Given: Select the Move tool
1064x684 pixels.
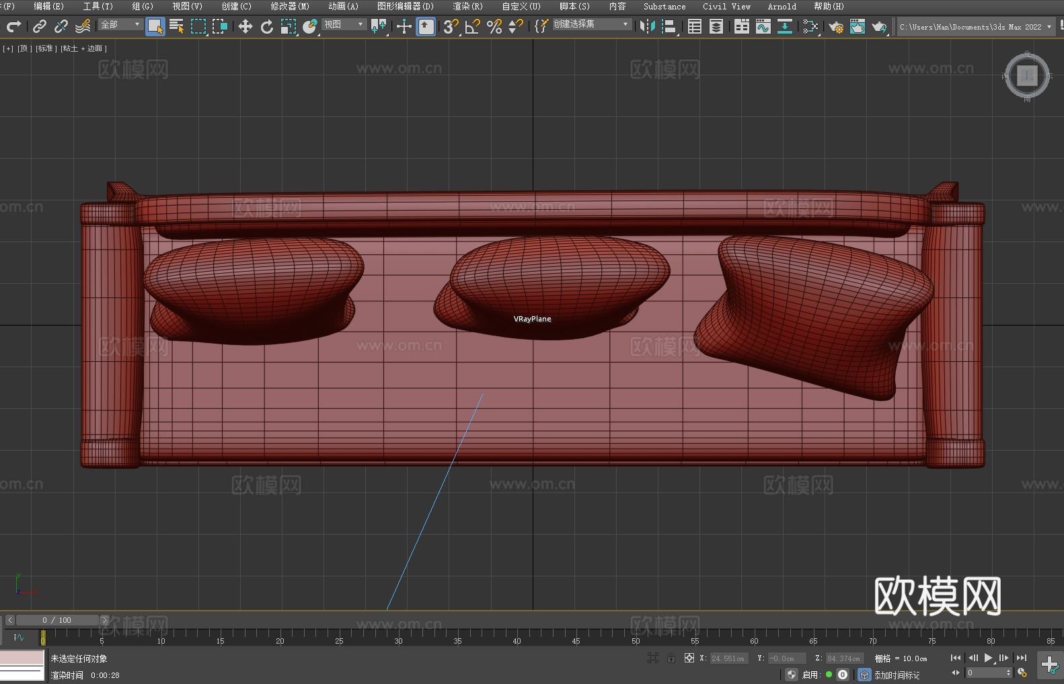Looking at the screenshot, I should [245, 26].
